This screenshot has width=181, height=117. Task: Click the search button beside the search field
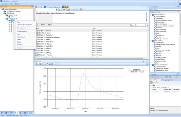coord(147,25)
